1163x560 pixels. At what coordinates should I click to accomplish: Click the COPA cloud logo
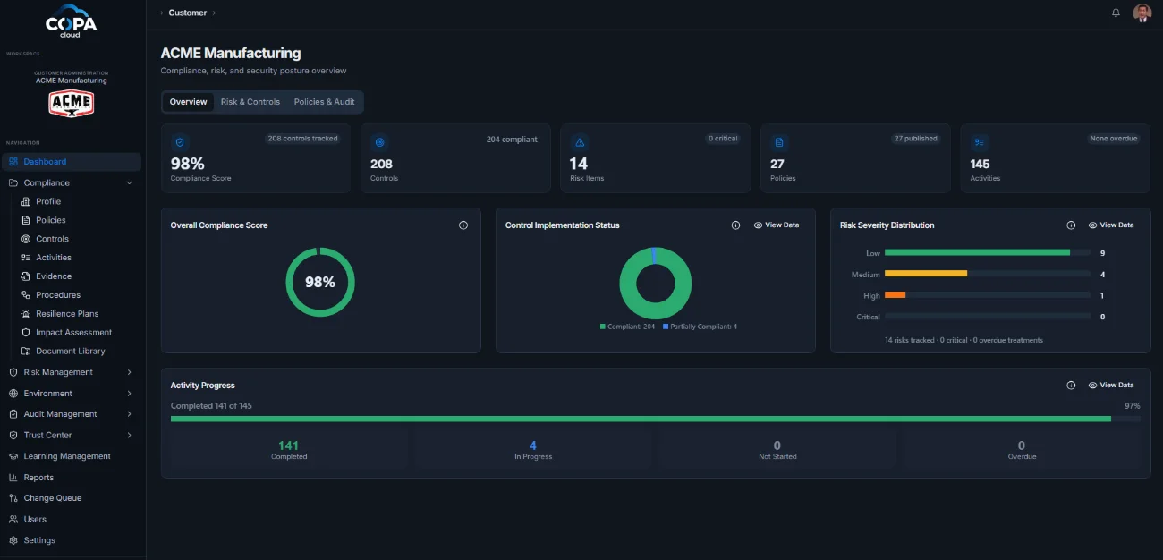click(71, 21)
